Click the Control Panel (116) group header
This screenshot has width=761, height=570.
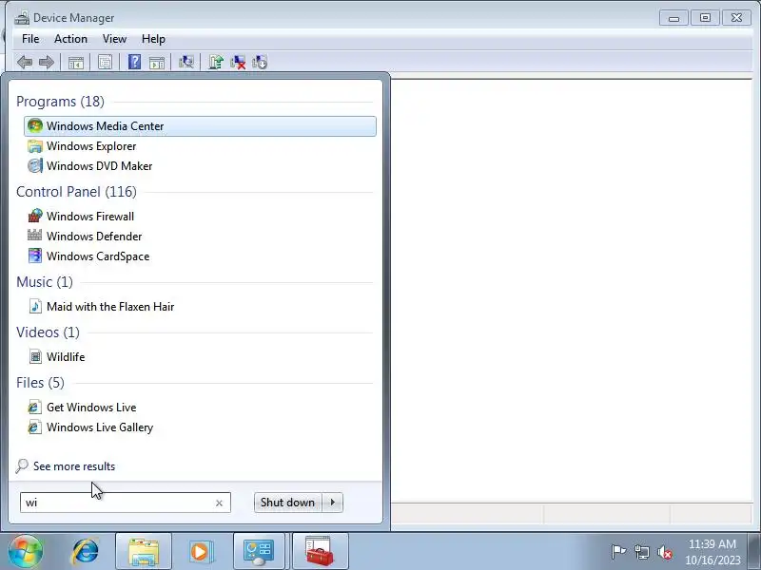(x=76, y=192)
